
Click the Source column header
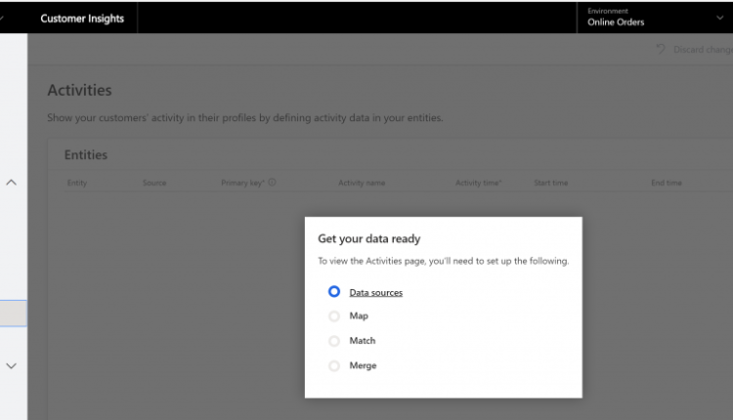pyautogui.click(x=153, y=183)
